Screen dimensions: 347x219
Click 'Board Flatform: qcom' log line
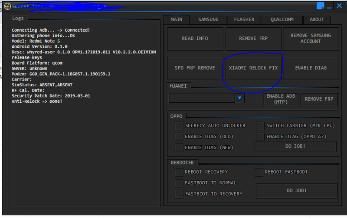(37, 63)
